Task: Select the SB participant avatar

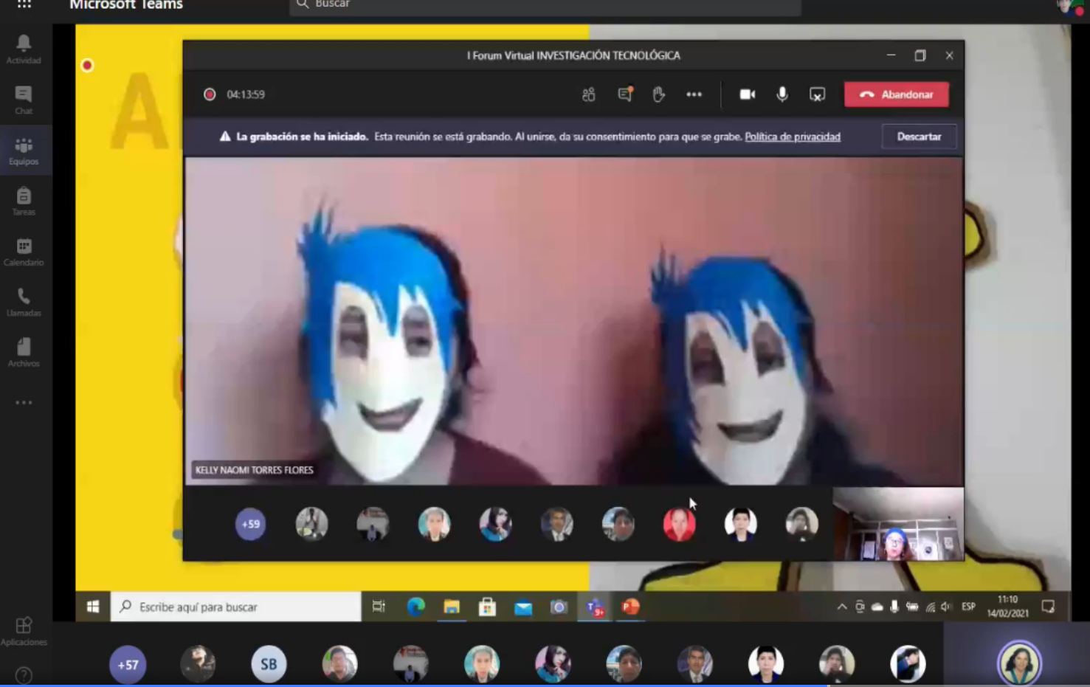Action: pos(269,664)
